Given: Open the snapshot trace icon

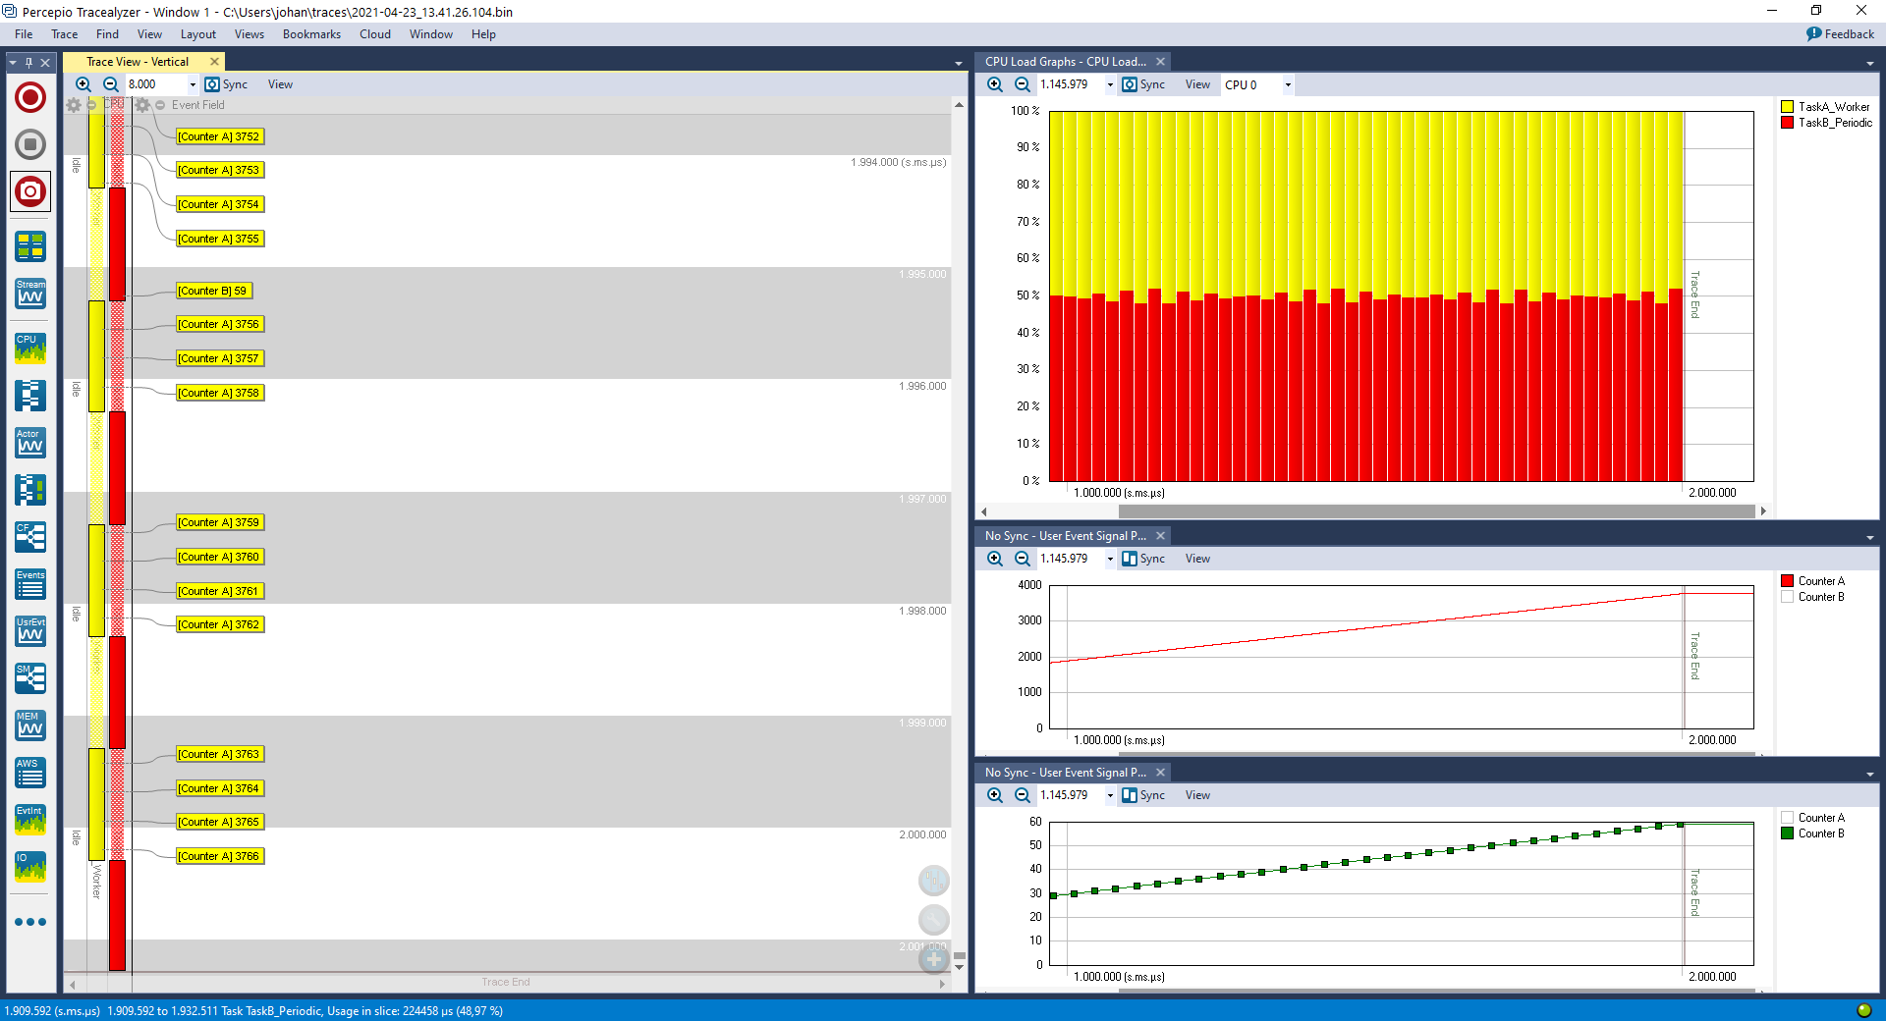Looking at the screenshot, I should [30, 191].
